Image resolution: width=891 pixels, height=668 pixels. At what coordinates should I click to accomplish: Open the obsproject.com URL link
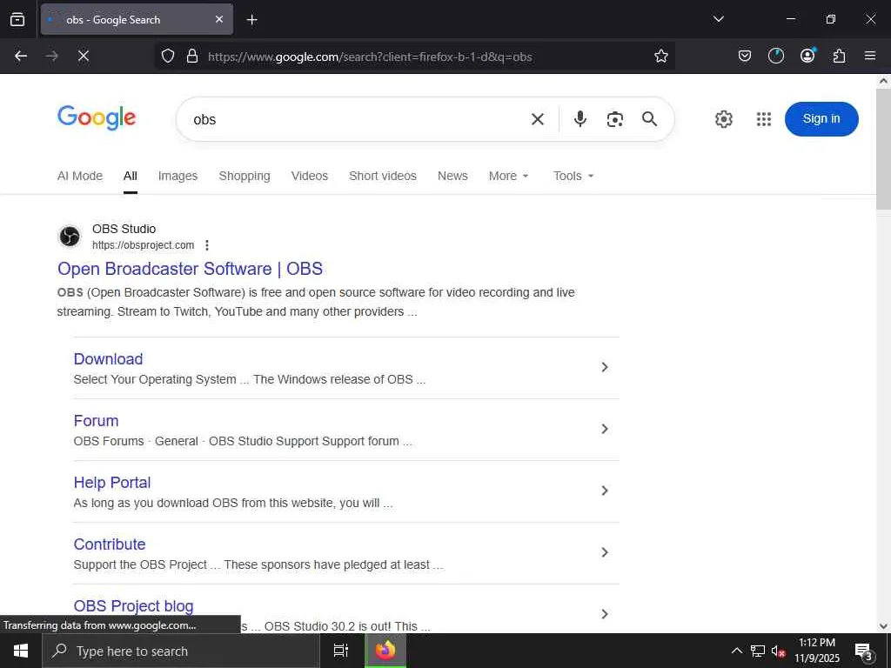144,245
